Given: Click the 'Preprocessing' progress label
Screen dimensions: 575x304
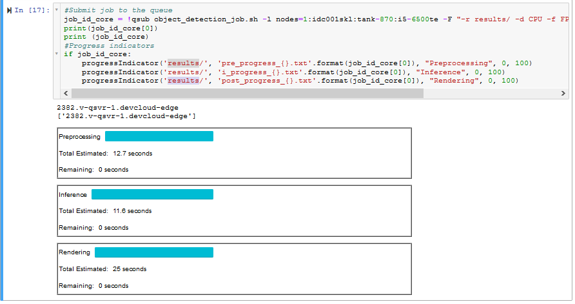Looking at the screenshot, I should (79, 137).
